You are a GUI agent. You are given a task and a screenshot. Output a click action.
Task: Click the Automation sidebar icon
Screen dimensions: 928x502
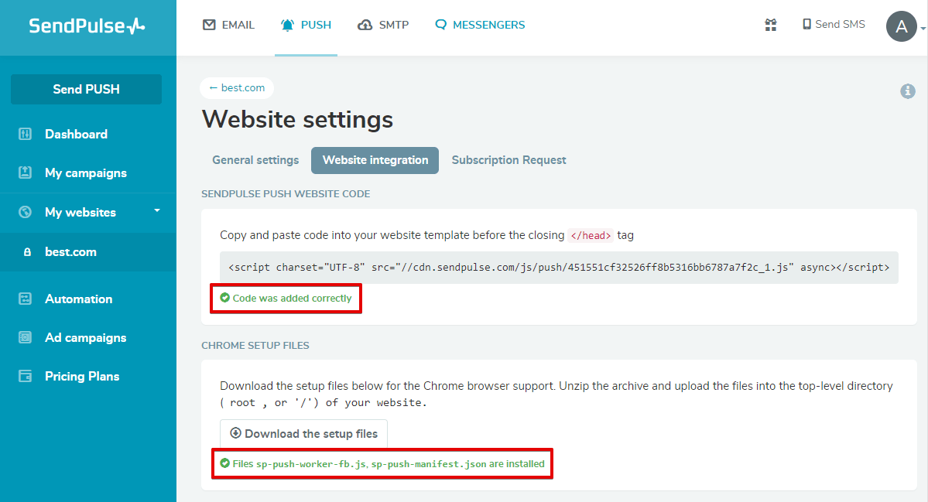tap(26, 299)
